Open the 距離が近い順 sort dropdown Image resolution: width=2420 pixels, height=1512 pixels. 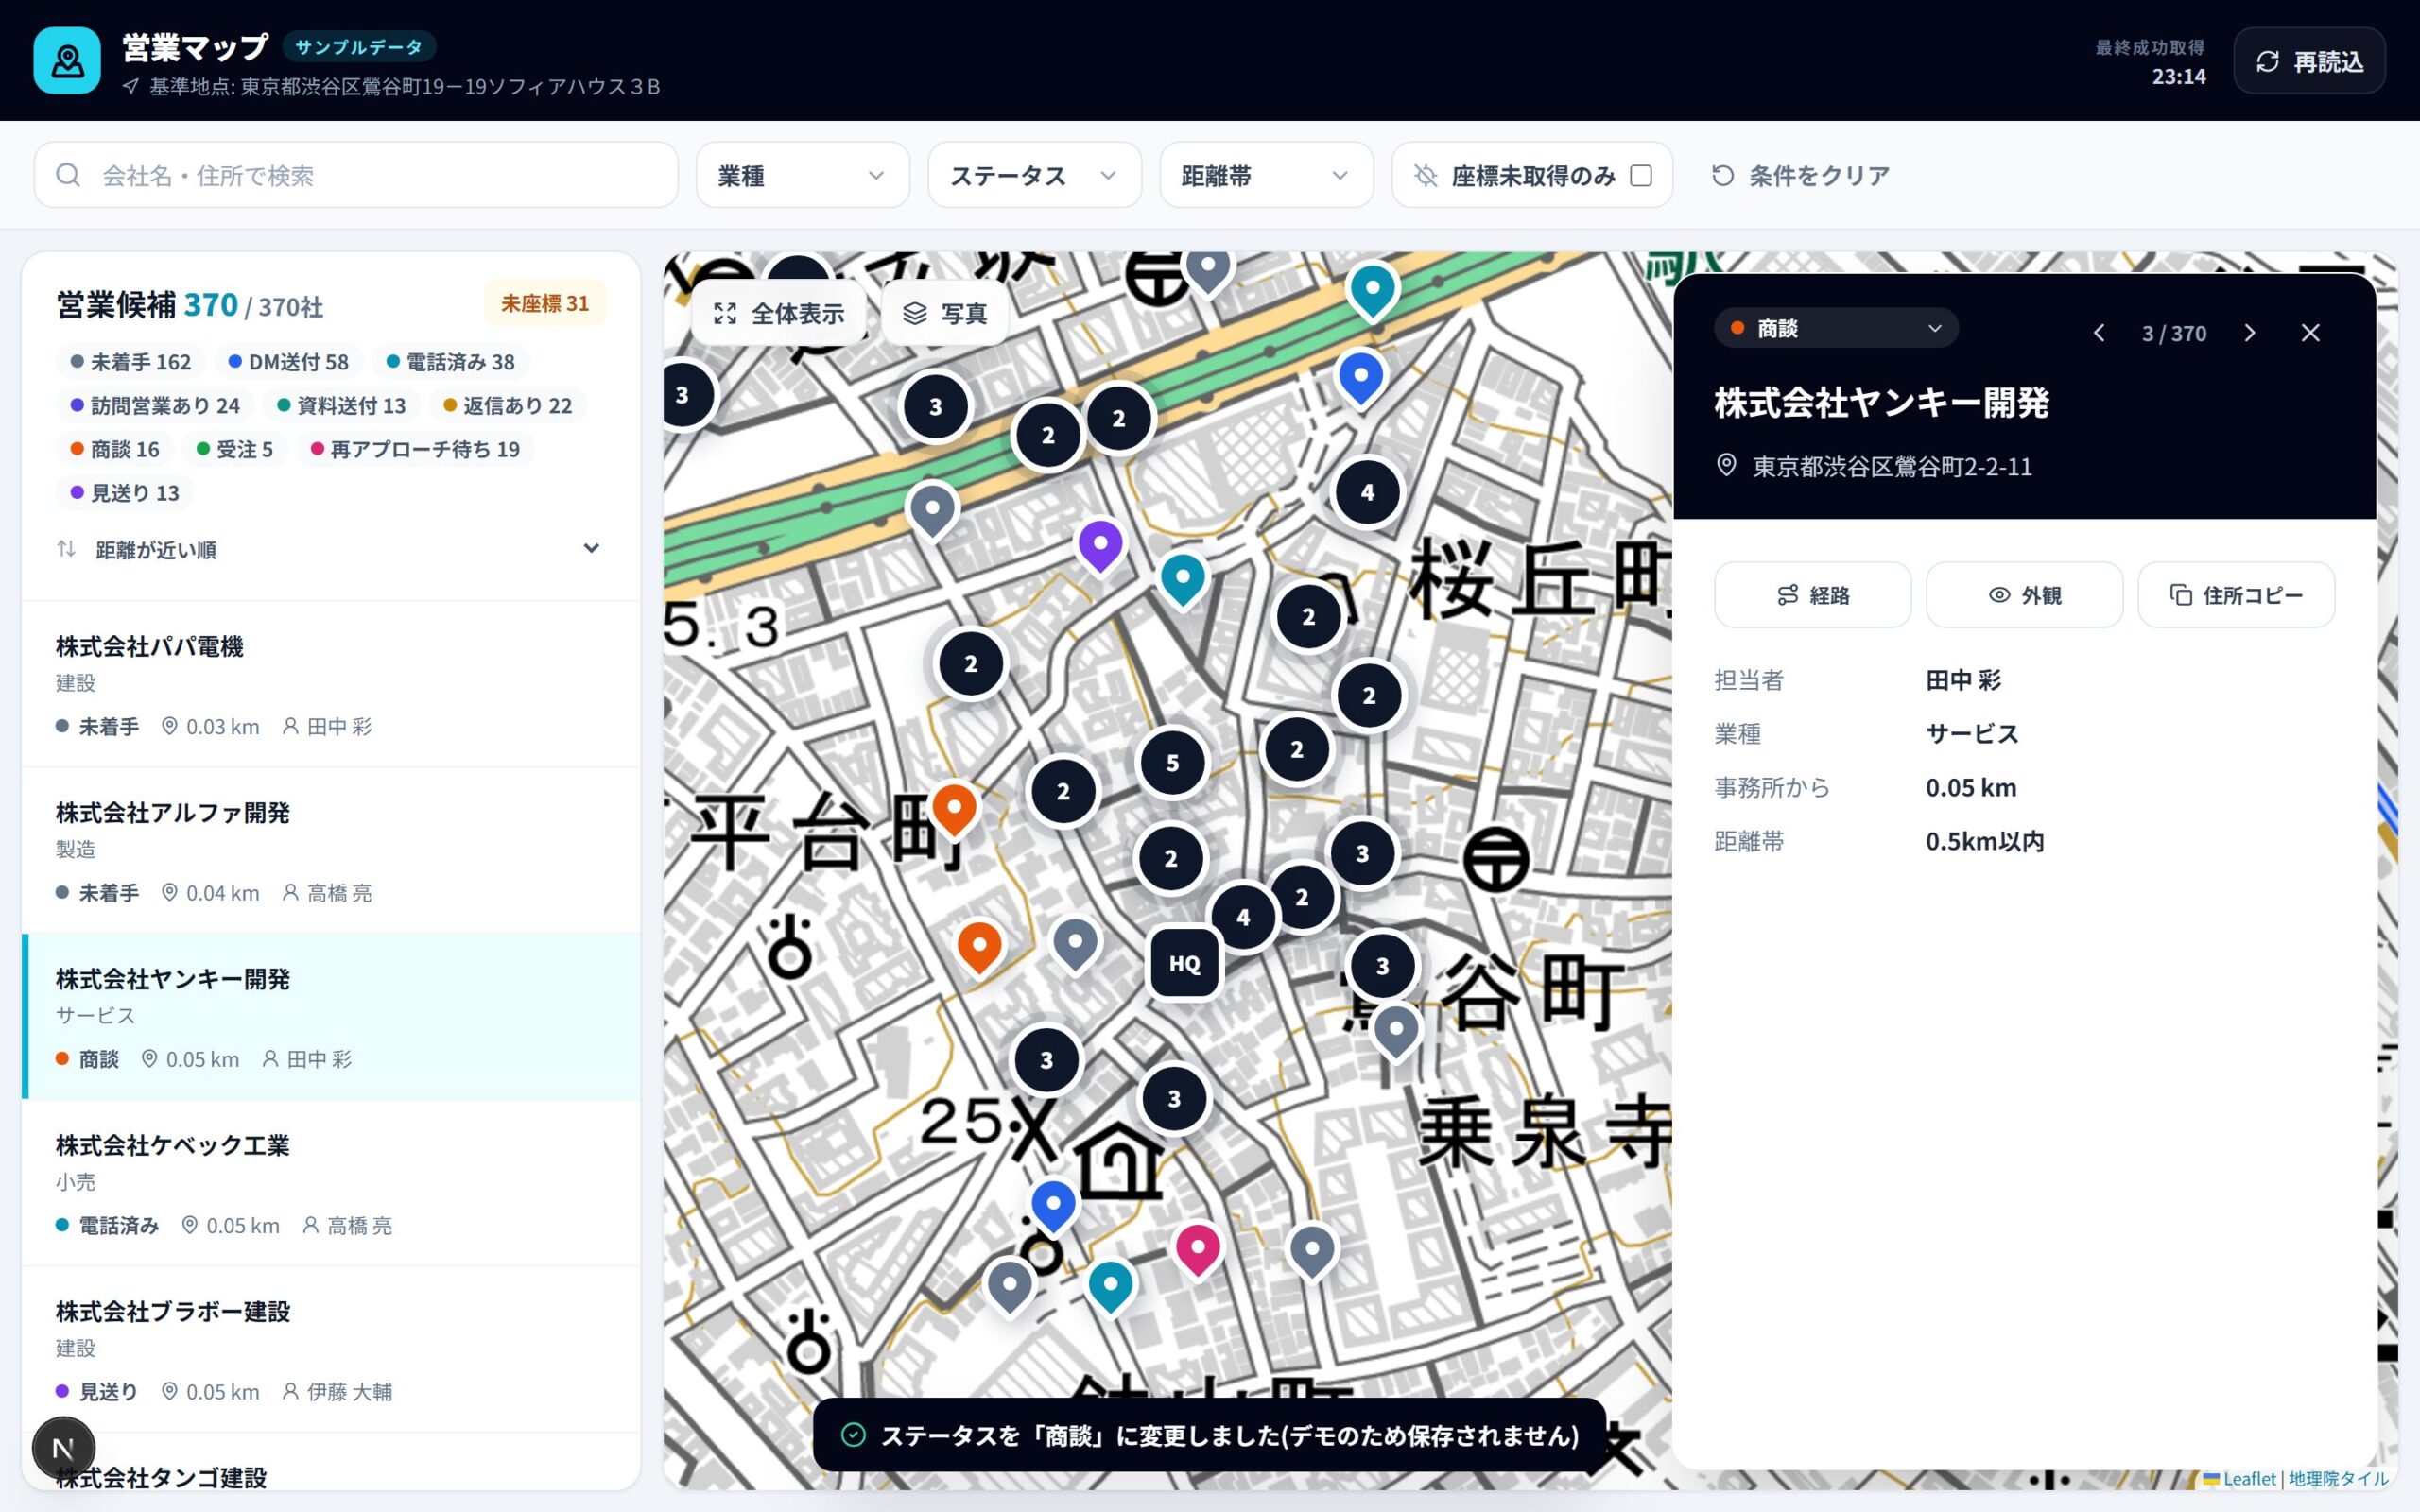(x=330, y=549)
